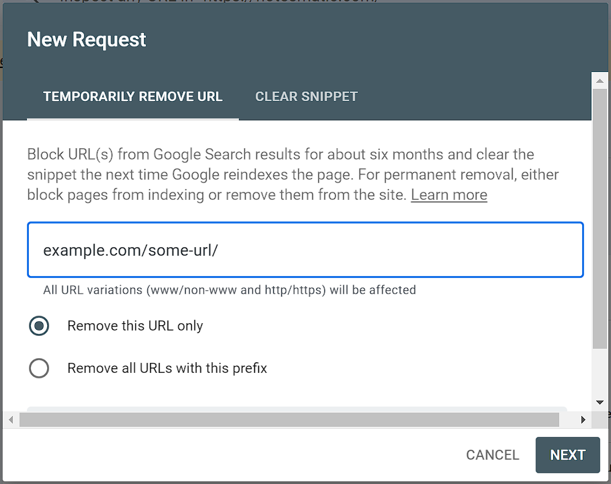
Task: Click the vertical scrollbar up arrow
Action: pos(600,80)
